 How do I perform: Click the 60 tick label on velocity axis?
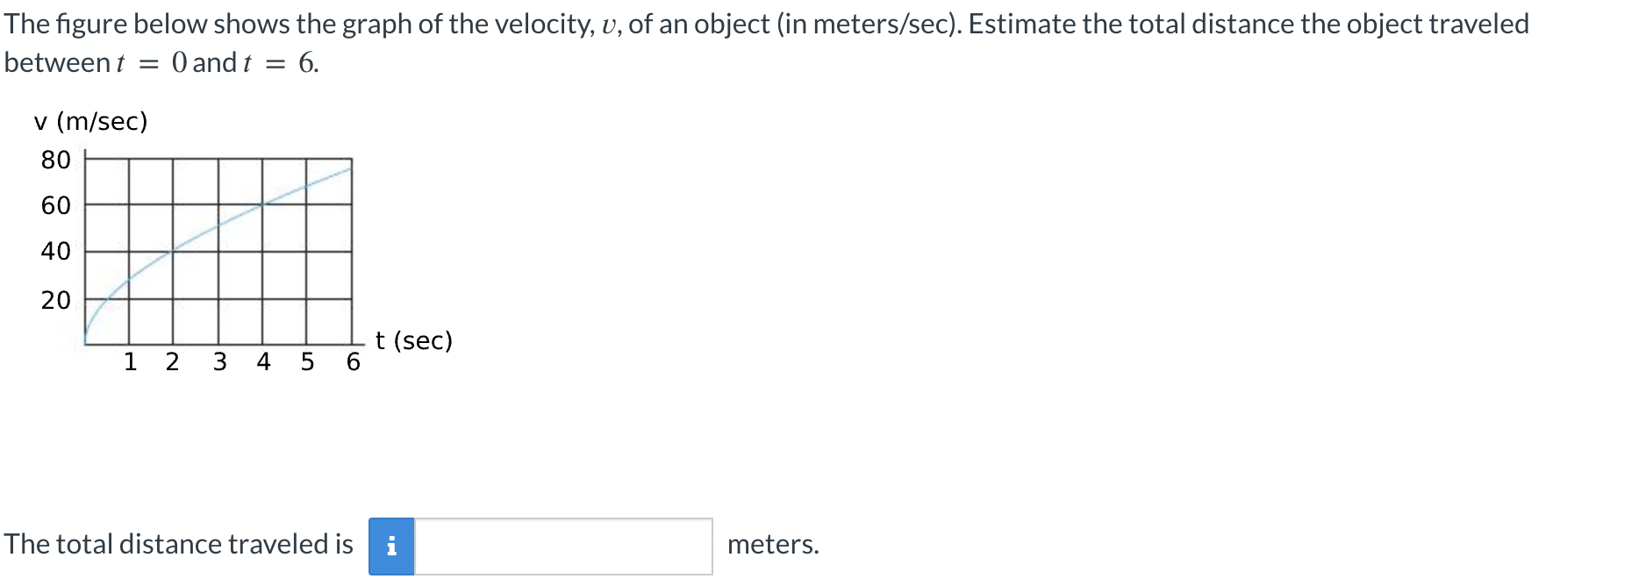[x=55, y=205]
